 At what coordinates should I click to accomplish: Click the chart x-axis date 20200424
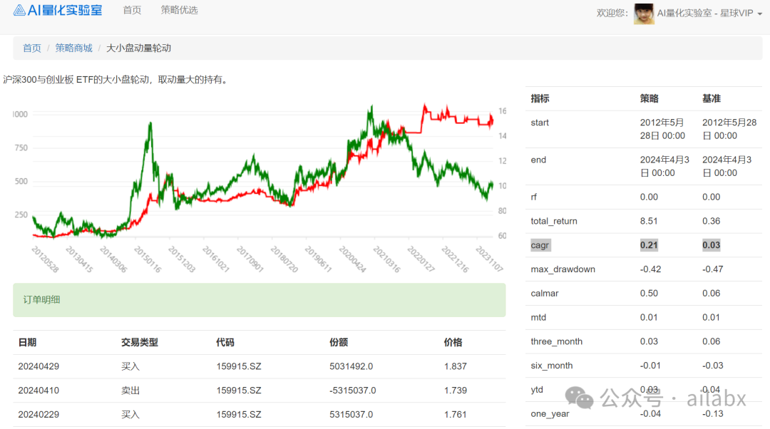(353, 259)
